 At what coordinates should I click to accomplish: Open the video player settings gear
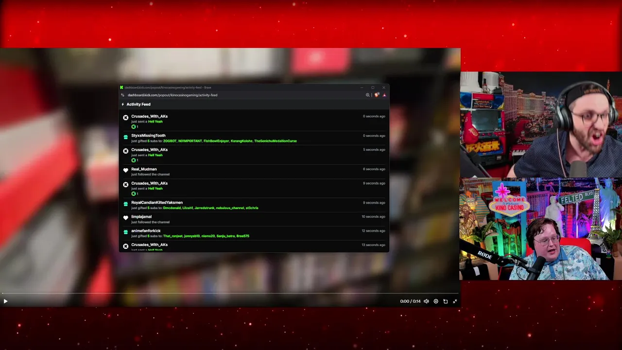pos(436,301)
